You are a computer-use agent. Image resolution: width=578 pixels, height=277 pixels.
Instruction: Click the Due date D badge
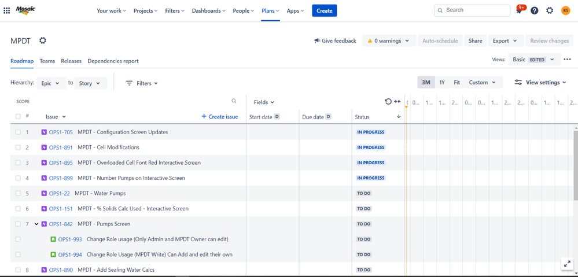pyautogui.click(x=328, y=117)
